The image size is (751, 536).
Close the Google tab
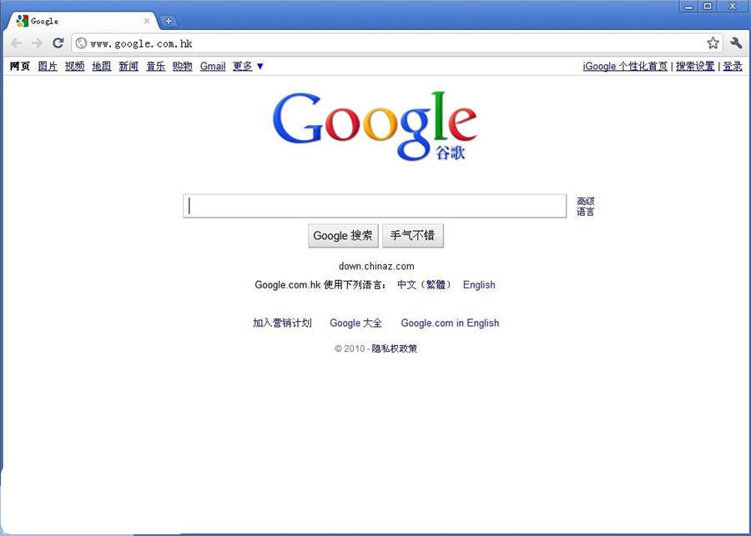pyautogui.click(x=147, y=21)
